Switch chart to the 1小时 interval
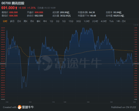 [x=87, y=21]
